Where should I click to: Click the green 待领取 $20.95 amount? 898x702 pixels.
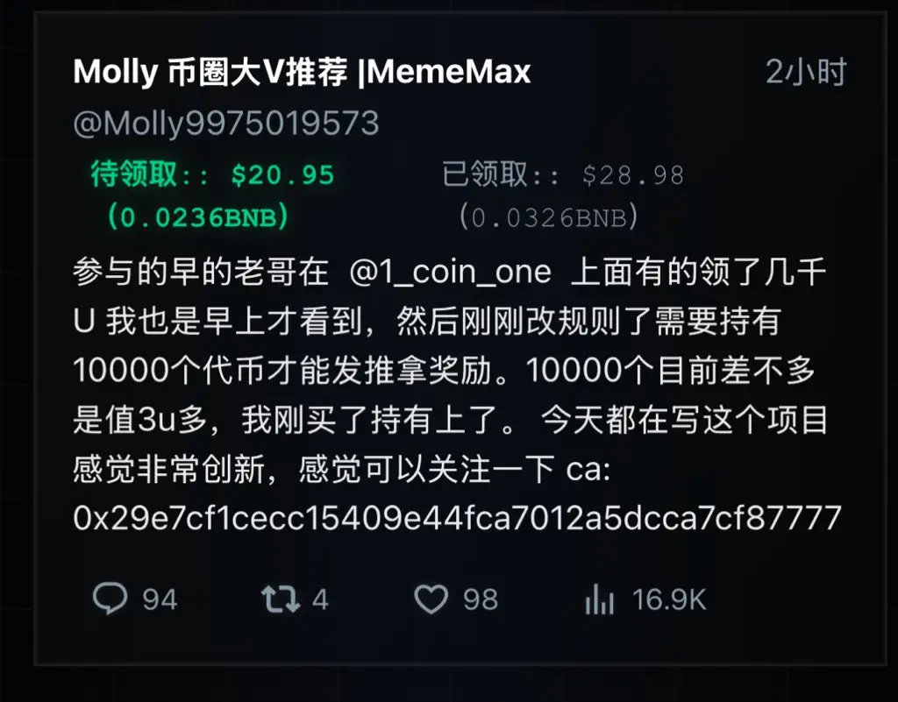pos(212,174)
